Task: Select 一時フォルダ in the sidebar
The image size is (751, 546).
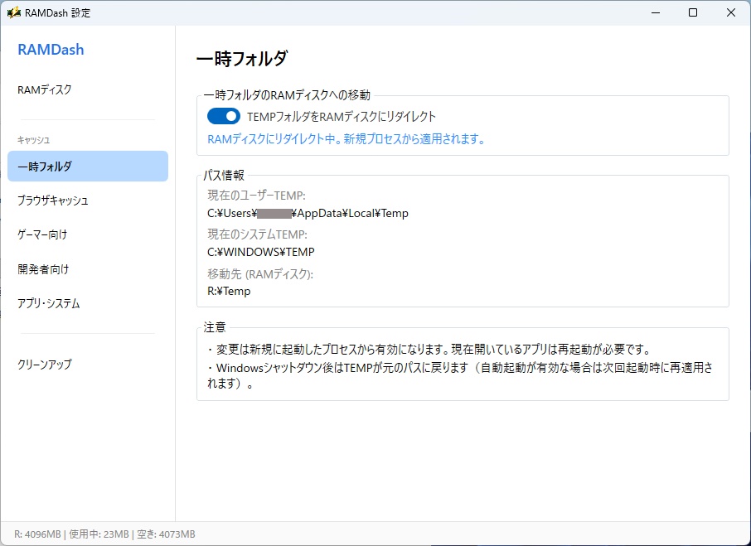Action: (x=88, y=166)
